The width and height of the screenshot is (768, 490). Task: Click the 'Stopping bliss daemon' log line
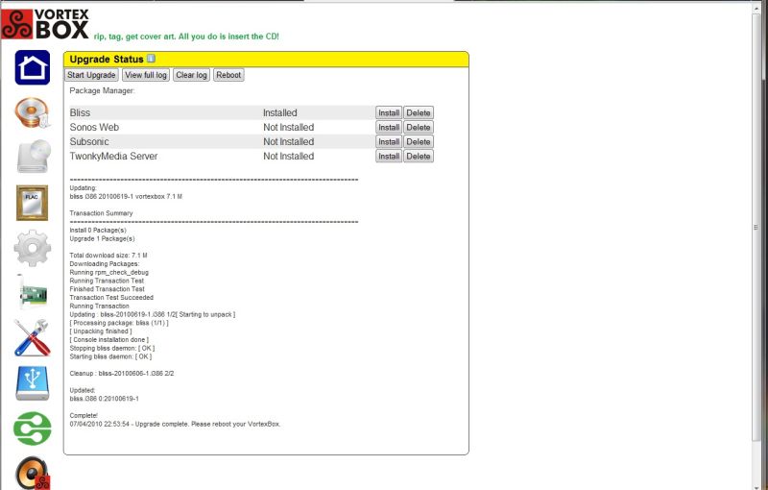click(112, 349)
